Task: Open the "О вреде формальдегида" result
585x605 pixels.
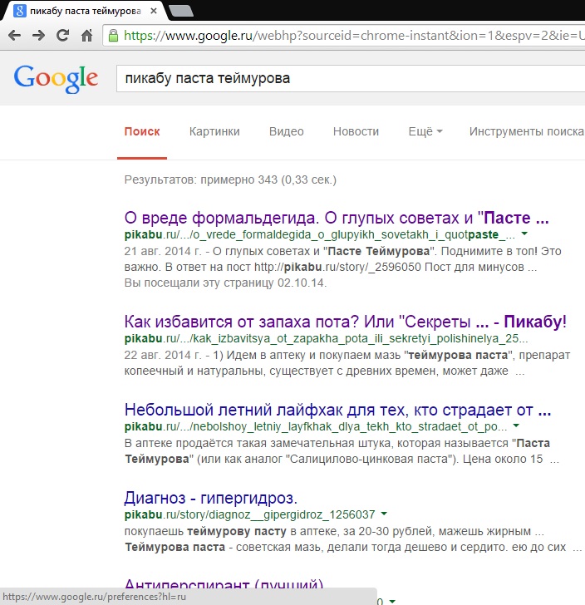Action: click(337, 219)
